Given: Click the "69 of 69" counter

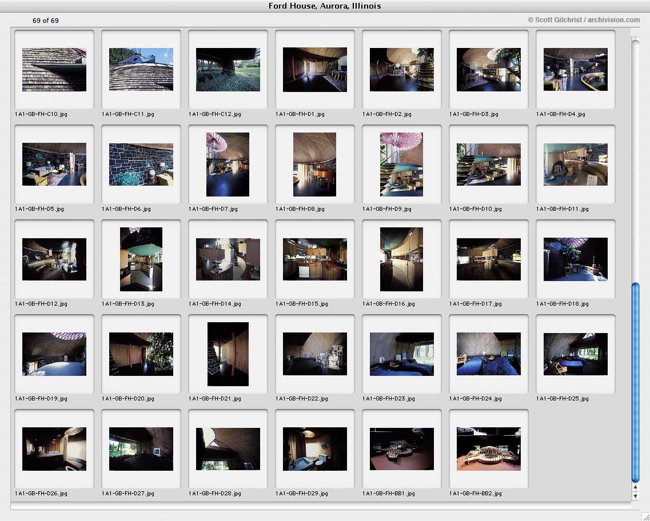Looking at the screenshot, I should tap(46, 21).
